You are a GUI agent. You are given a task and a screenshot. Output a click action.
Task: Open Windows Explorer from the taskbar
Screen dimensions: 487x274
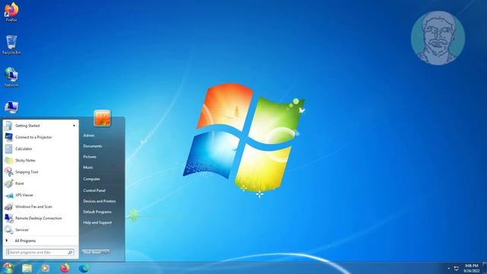click(27, 268)
